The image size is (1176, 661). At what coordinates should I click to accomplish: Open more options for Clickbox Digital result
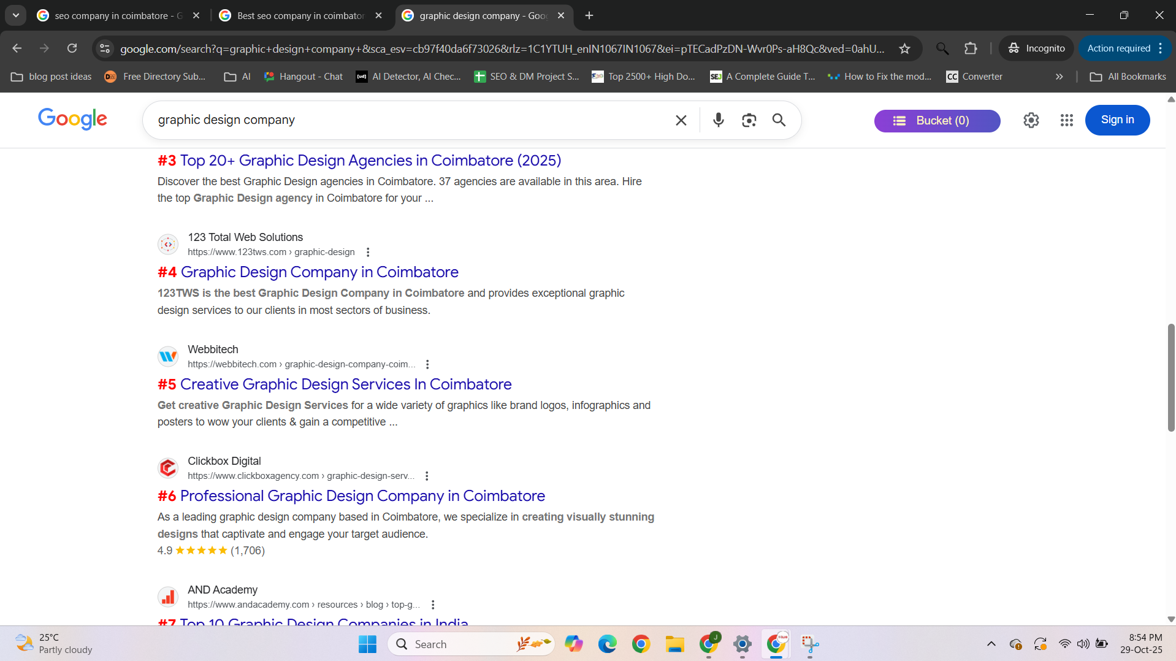coord(427,476)
